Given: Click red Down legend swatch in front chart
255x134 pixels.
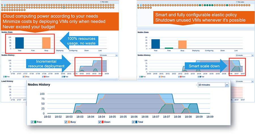Looking at the screenshot, I should (103, 122).
